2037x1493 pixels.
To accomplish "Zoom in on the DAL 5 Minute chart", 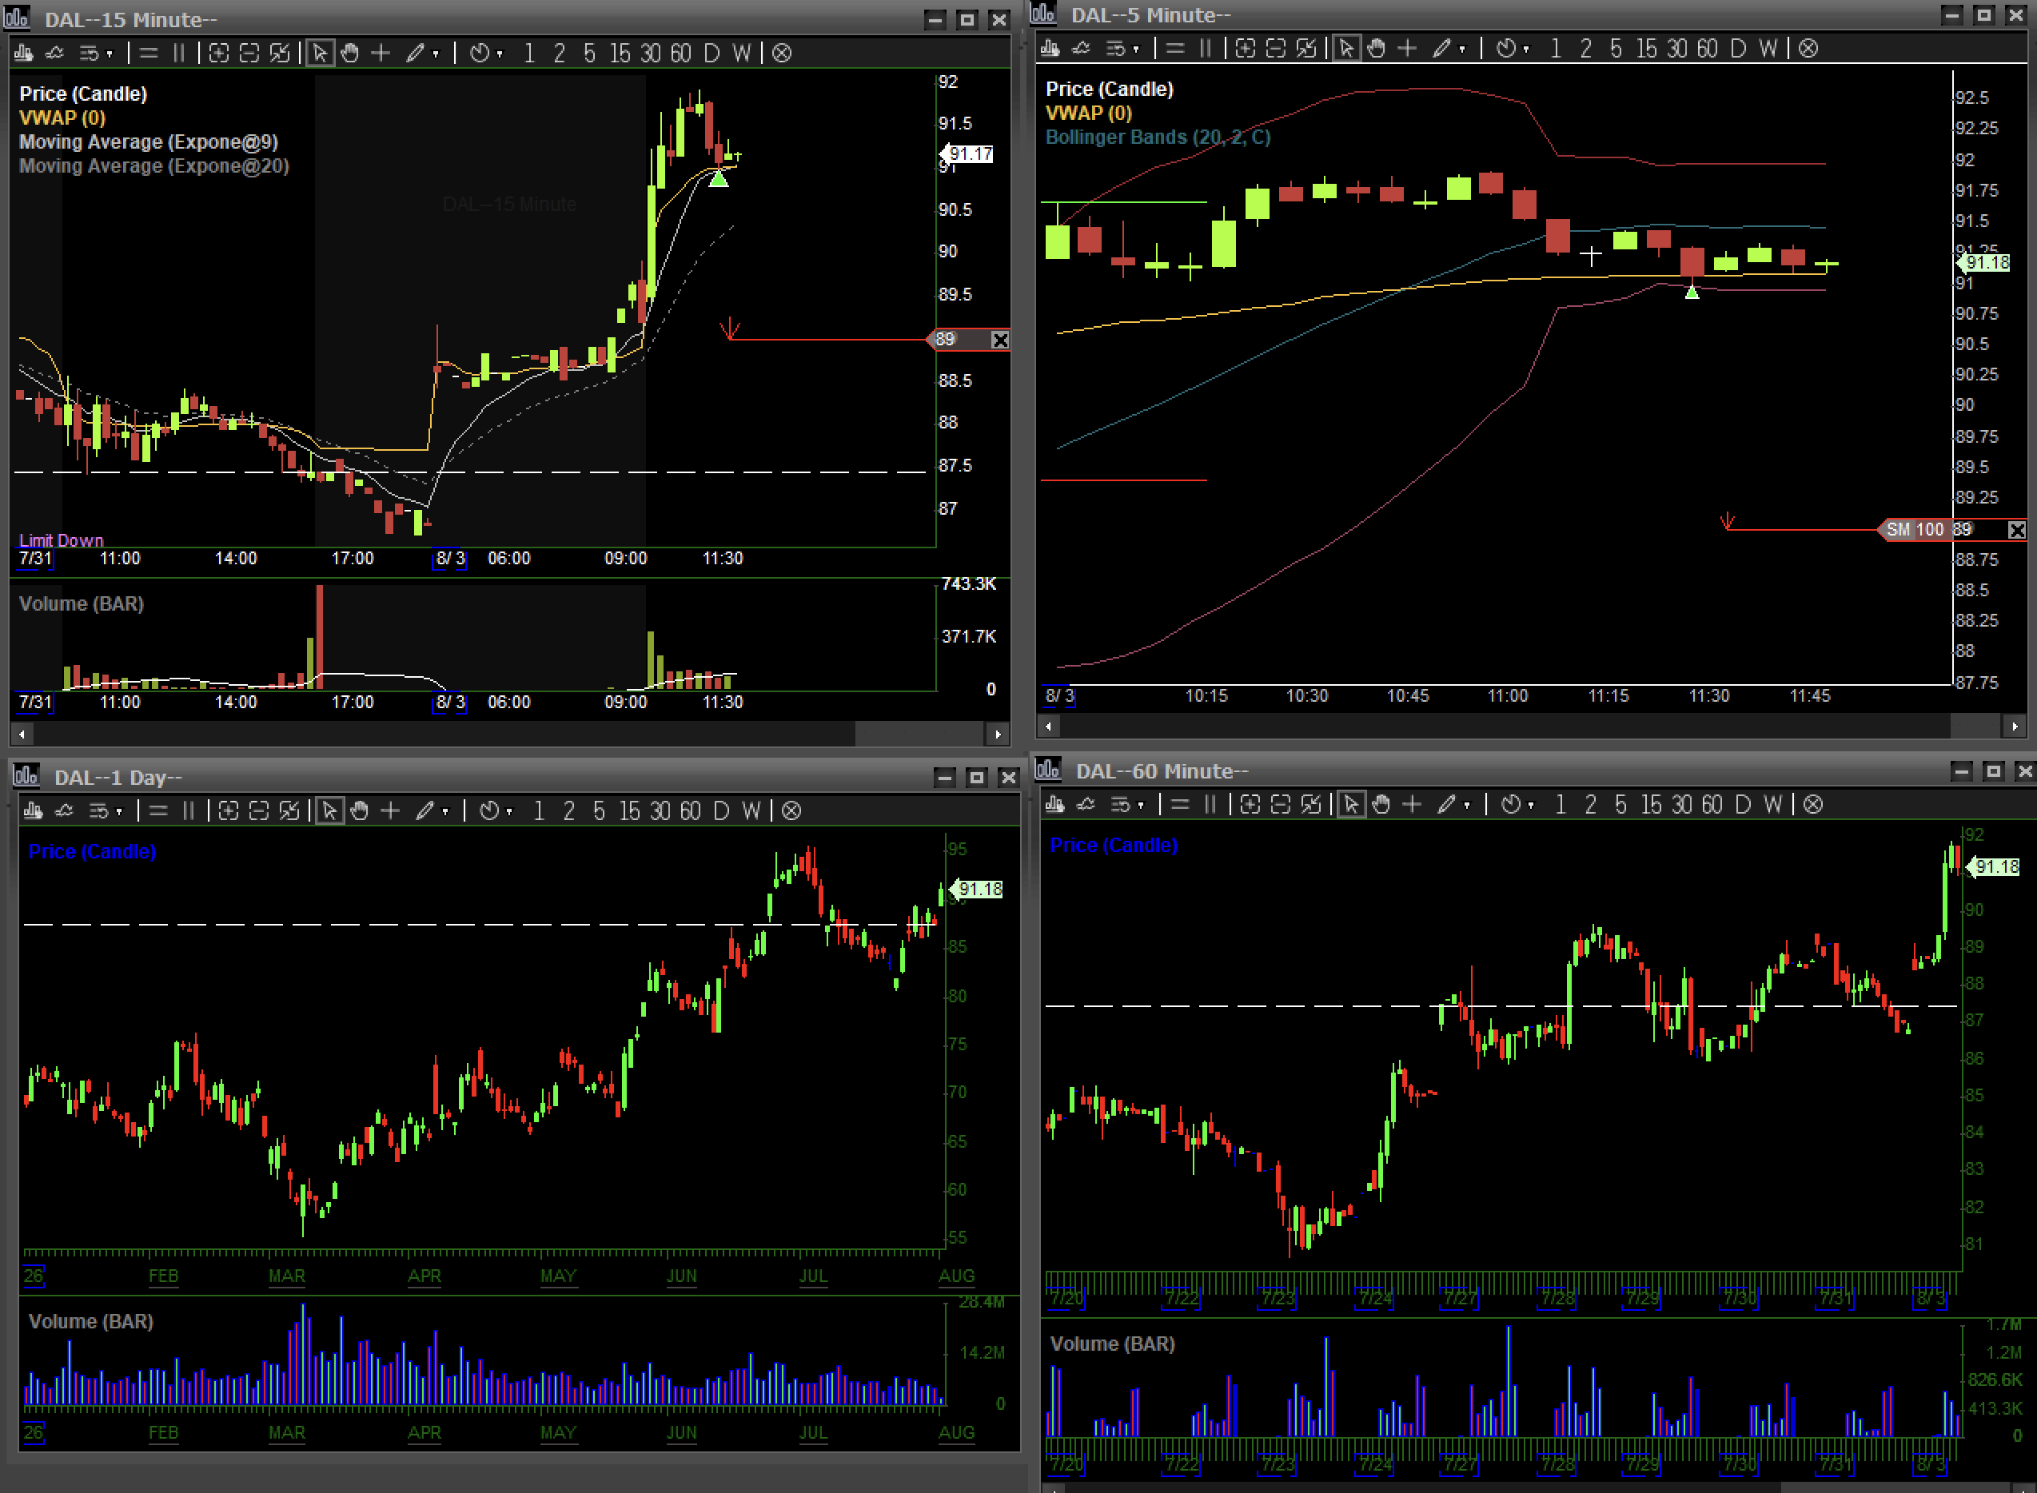I will coord(1246,49).
